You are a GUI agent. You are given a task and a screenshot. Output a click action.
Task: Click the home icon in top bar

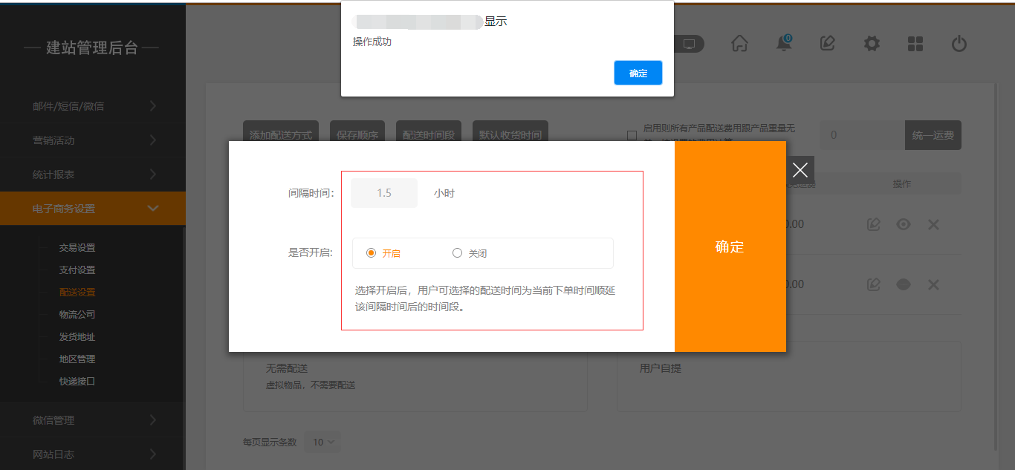[x=739, y=44]
